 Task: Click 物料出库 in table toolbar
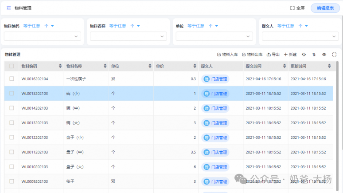(252, 55)
